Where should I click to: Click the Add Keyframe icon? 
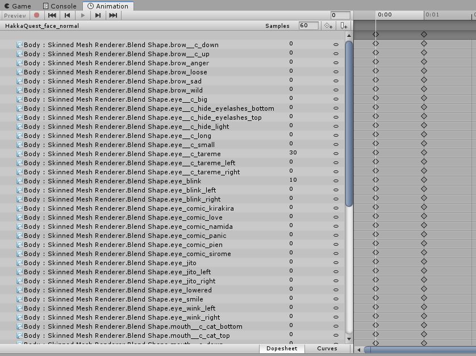(x=328, y=26)
